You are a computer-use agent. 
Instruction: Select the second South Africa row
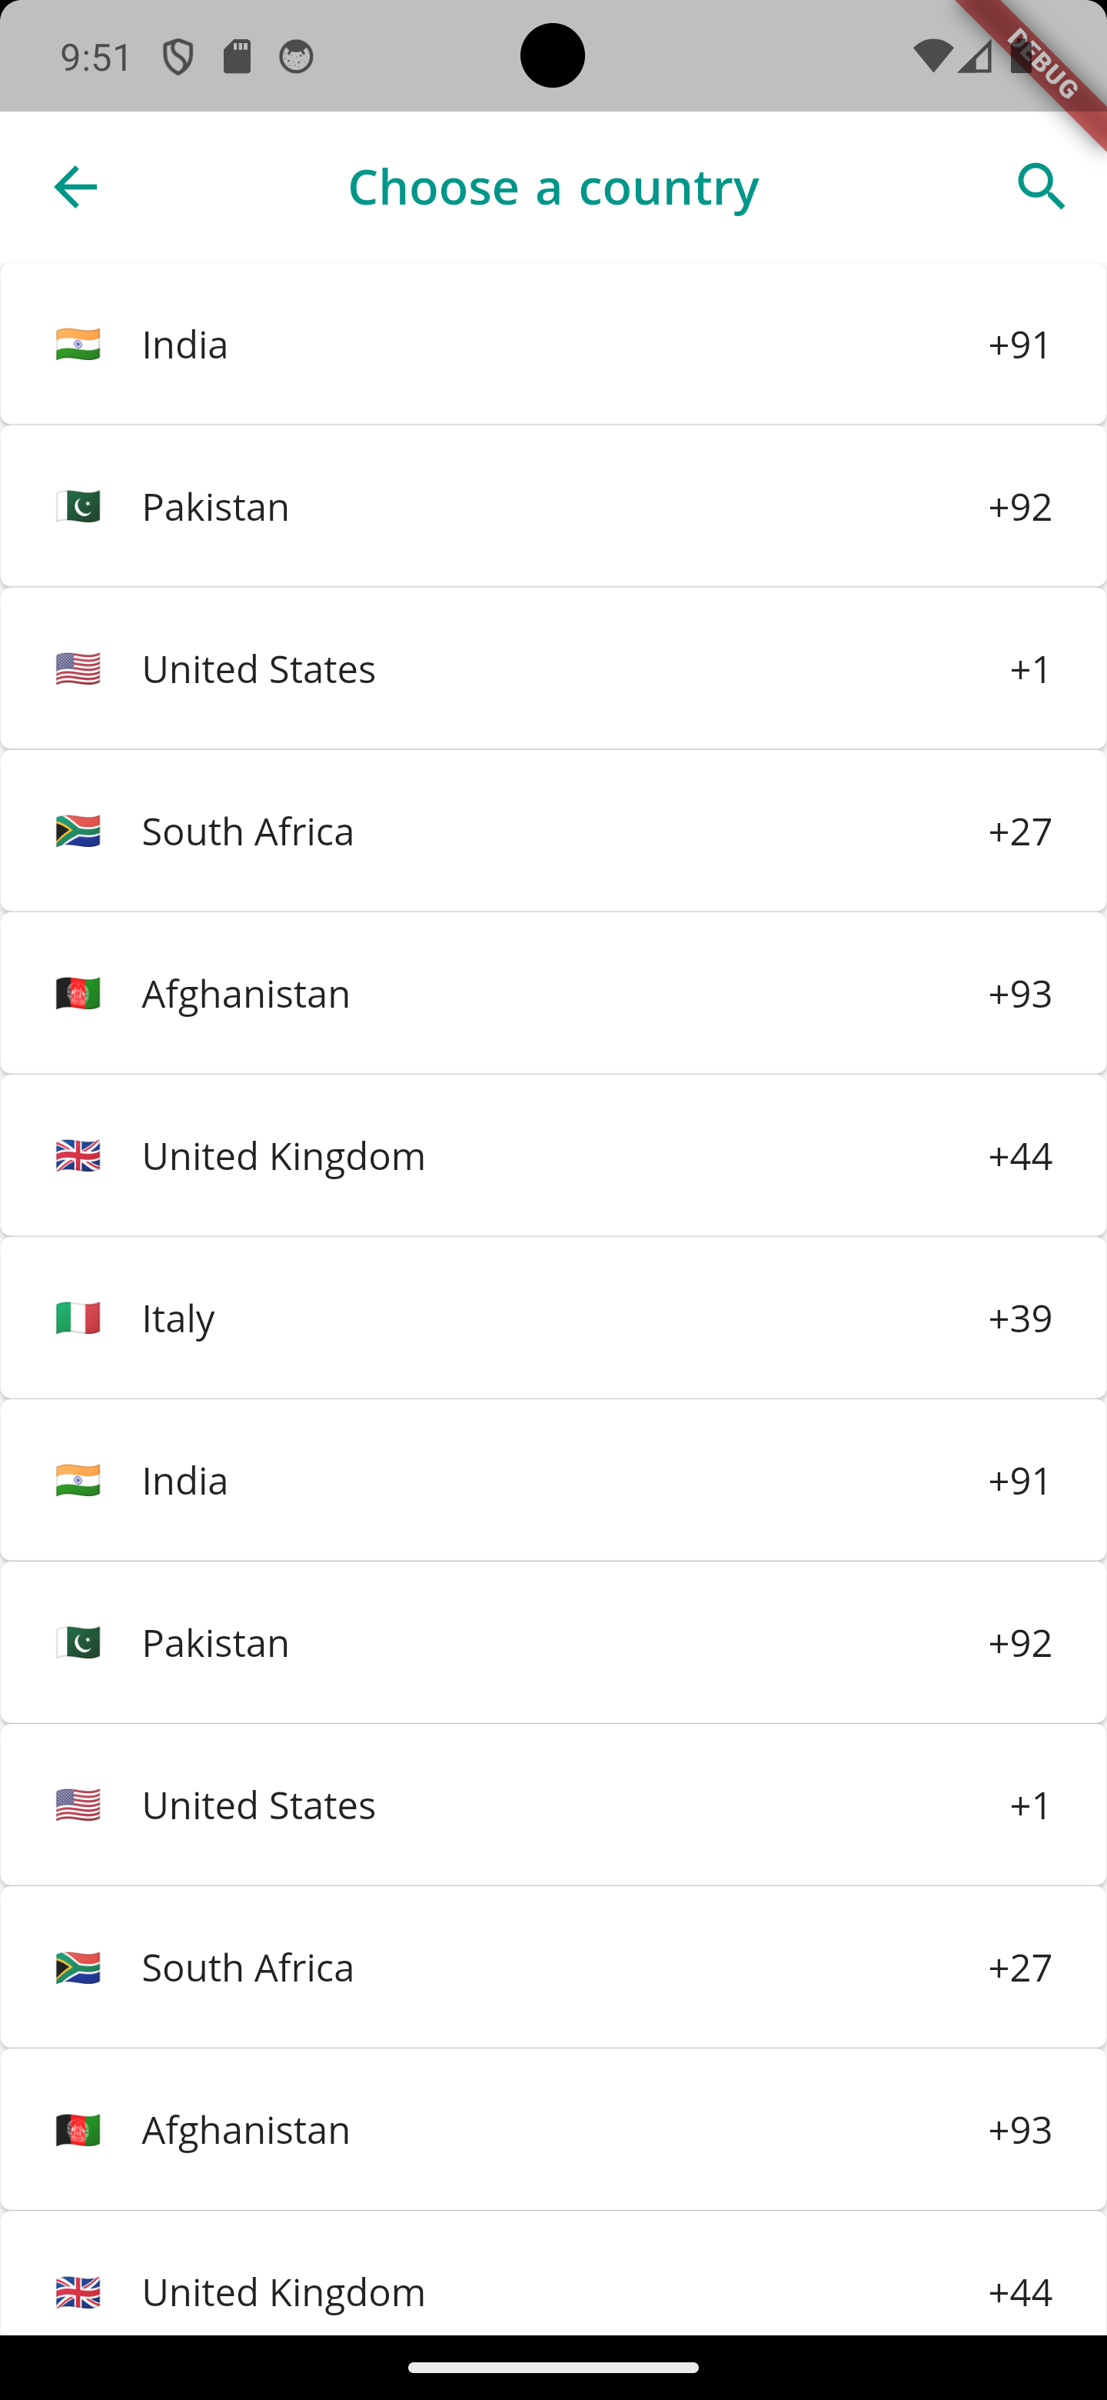553,1968
